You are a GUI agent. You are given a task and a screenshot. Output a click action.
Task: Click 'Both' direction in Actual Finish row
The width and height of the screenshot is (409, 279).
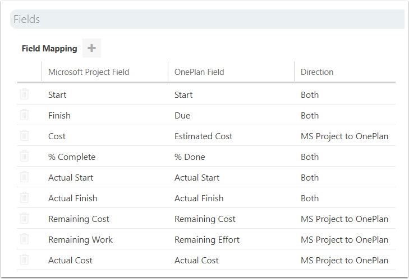(310, 198)
